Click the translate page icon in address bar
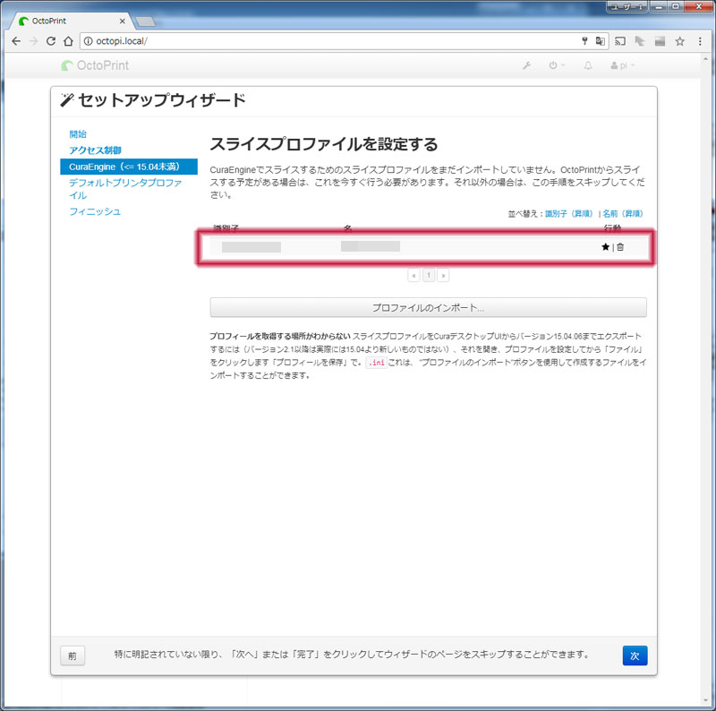The image size is (716, 711). point(601,41)
